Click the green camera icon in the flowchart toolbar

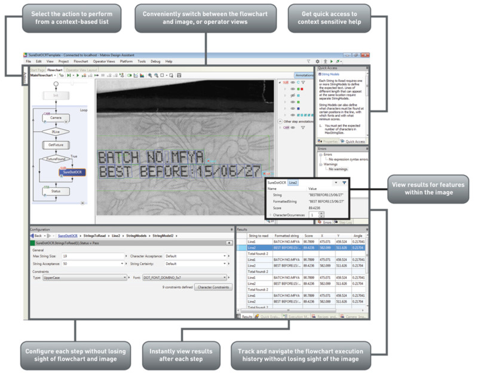click(x=130, y=75)
